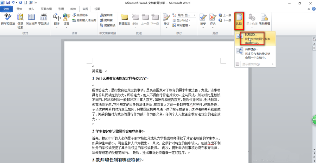Image resolution: width=316 pixels, height=163 pixels.
Task: Run the 拼写和语法 spelling check
Action: click(x=8, y=20)
